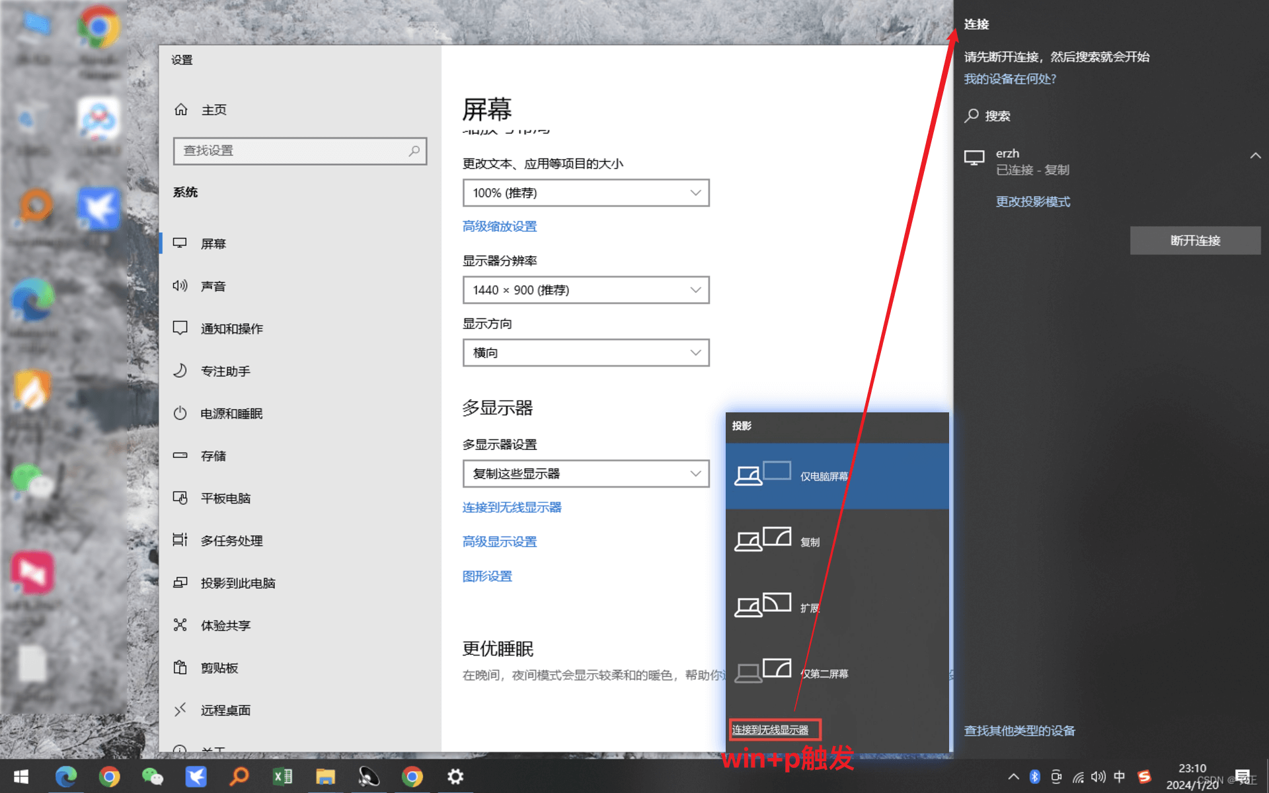Open 声音 sound settings icon
This screenshot has height=793, width=1269.
click(180, 285)
